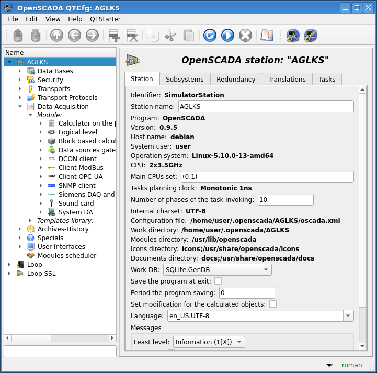Click the Data Bases icon in tree
This screenshot has width=377, height=373.
tap(30, 71)
